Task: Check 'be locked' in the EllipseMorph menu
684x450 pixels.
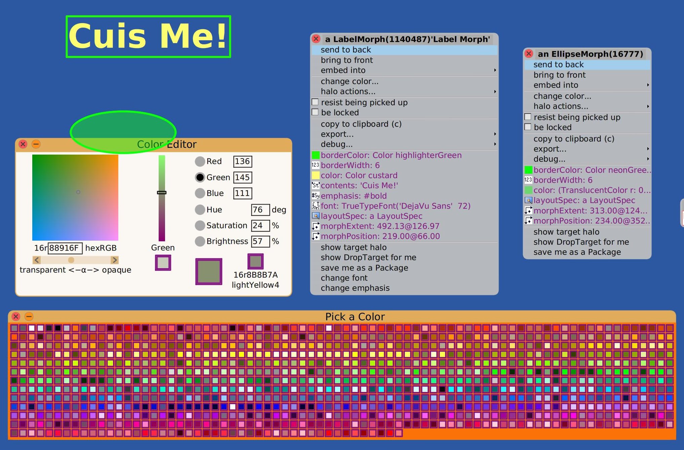Action: [x=528, y=127]
